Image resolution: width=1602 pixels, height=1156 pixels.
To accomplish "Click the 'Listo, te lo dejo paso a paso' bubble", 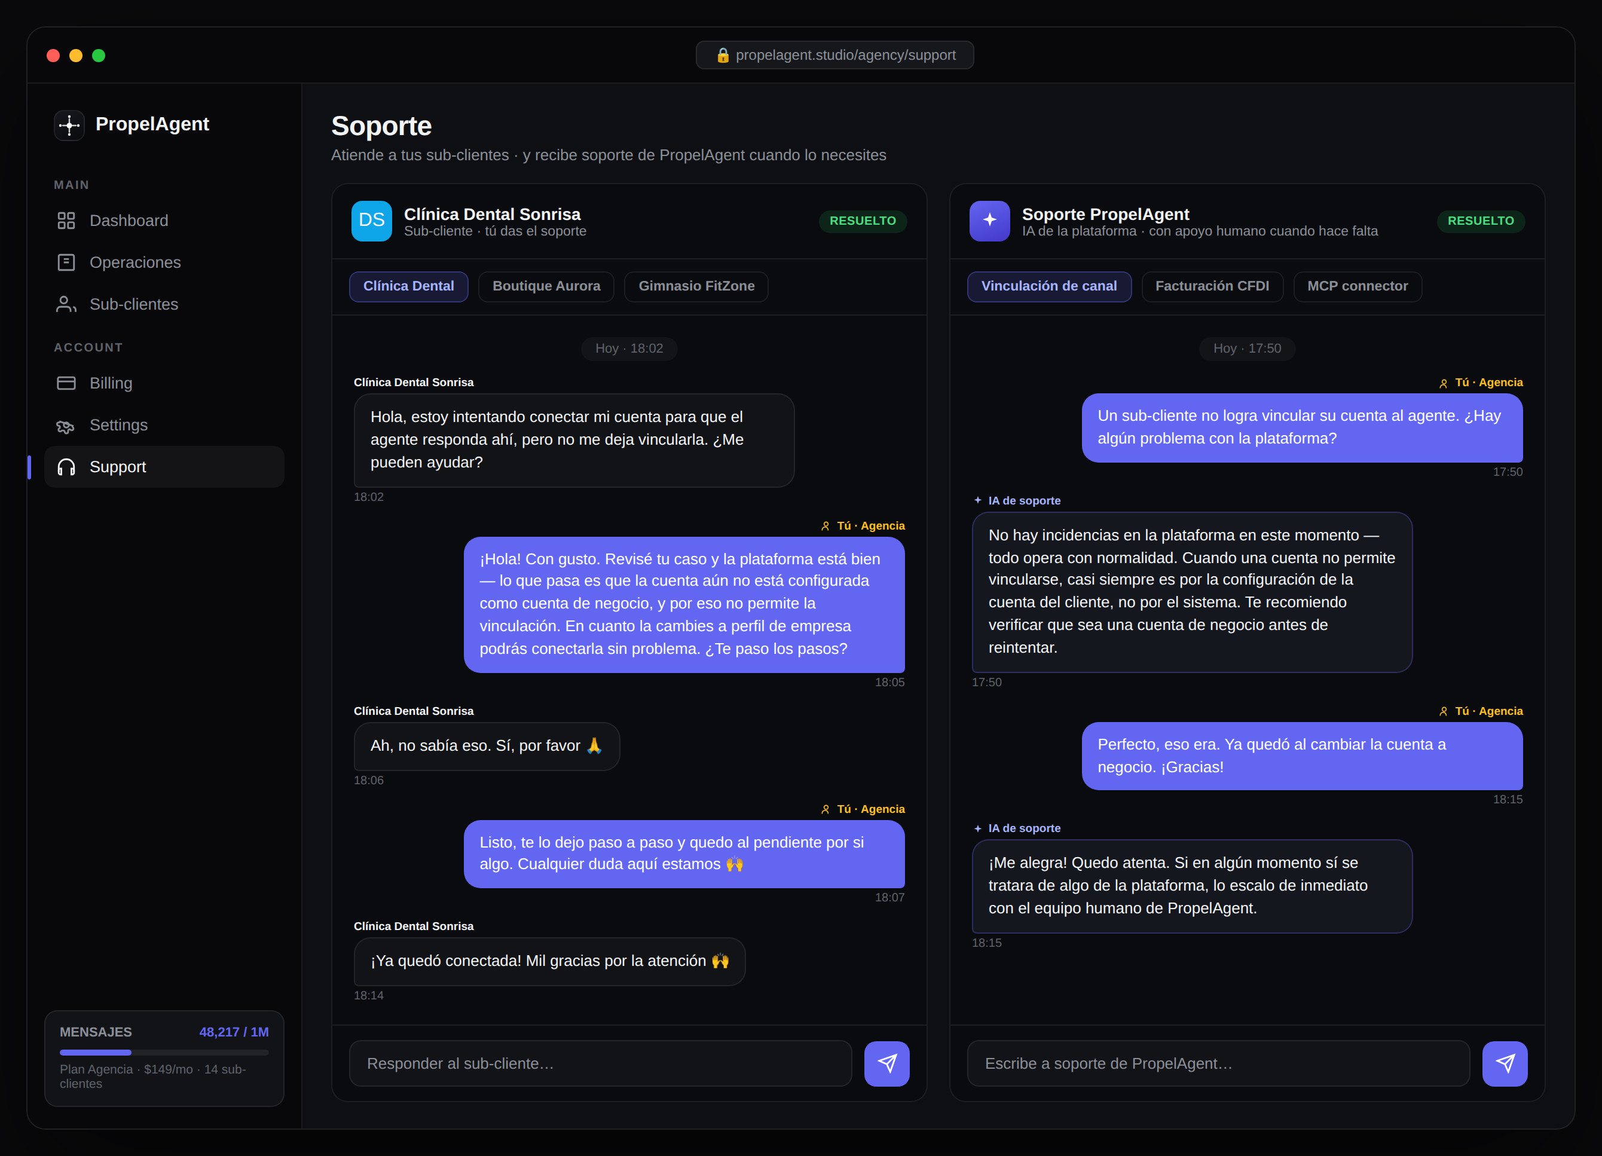I will pyautogui.click(x=684, y=854).
